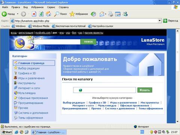Click the Start button on taskbar

coord(7,132)
